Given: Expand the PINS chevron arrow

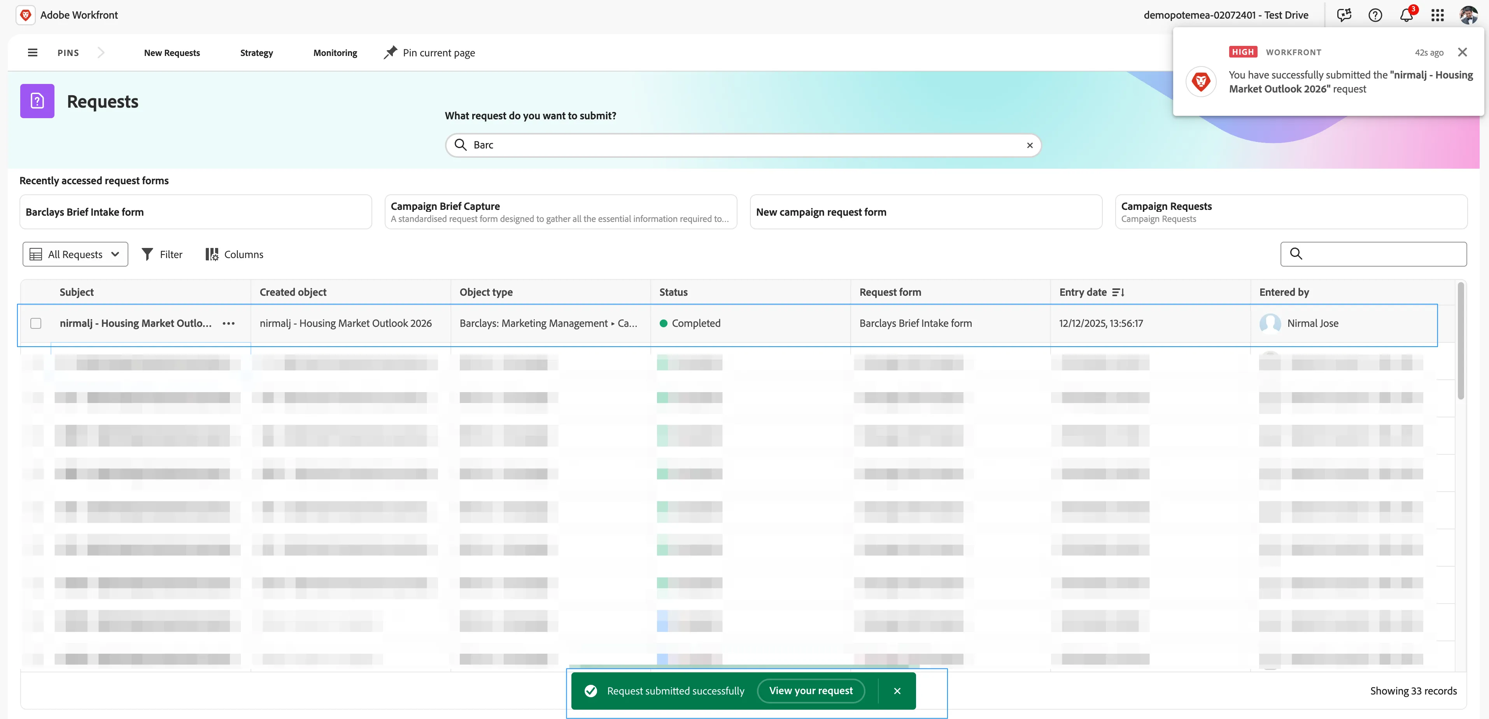Looking at the screenshot, I should (x=101, y=52).
